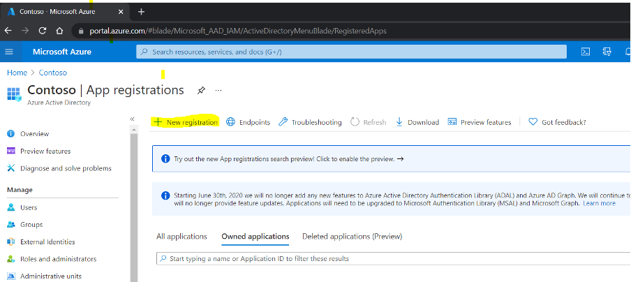Close the Contoso - Microsoft Azure tab
Screen dimensions: 631x282
click(x=121, y=12)
